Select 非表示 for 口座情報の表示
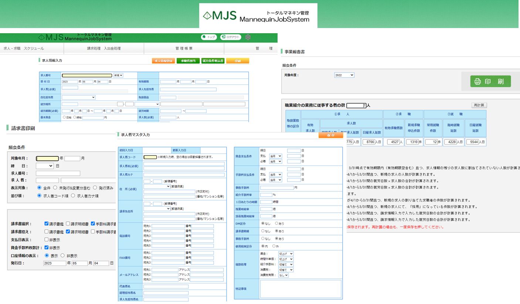Screen dimensions: 520x304 pos(62,255)
